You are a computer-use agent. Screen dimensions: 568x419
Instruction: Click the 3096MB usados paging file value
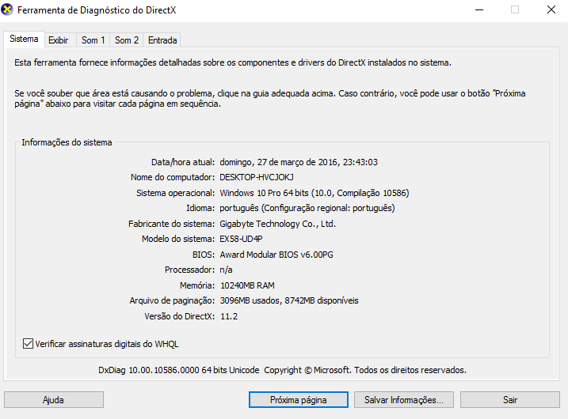pyautogui.click(x=289, y=300)
